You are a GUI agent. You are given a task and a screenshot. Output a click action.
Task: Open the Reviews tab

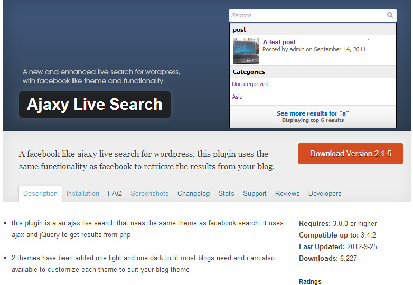(287, 193)
